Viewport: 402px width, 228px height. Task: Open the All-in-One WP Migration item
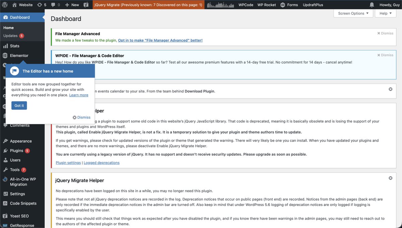(x=22, y=182)
